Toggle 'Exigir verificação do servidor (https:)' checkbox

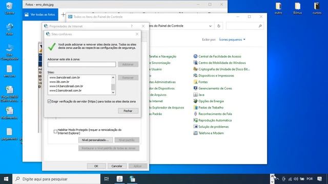point(49,101)
